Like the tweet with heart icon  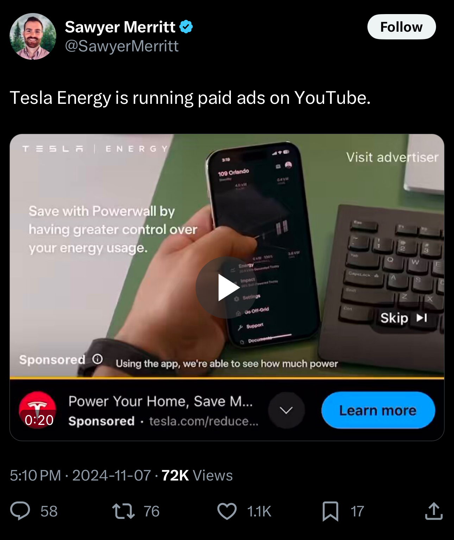tap(227, 511)
